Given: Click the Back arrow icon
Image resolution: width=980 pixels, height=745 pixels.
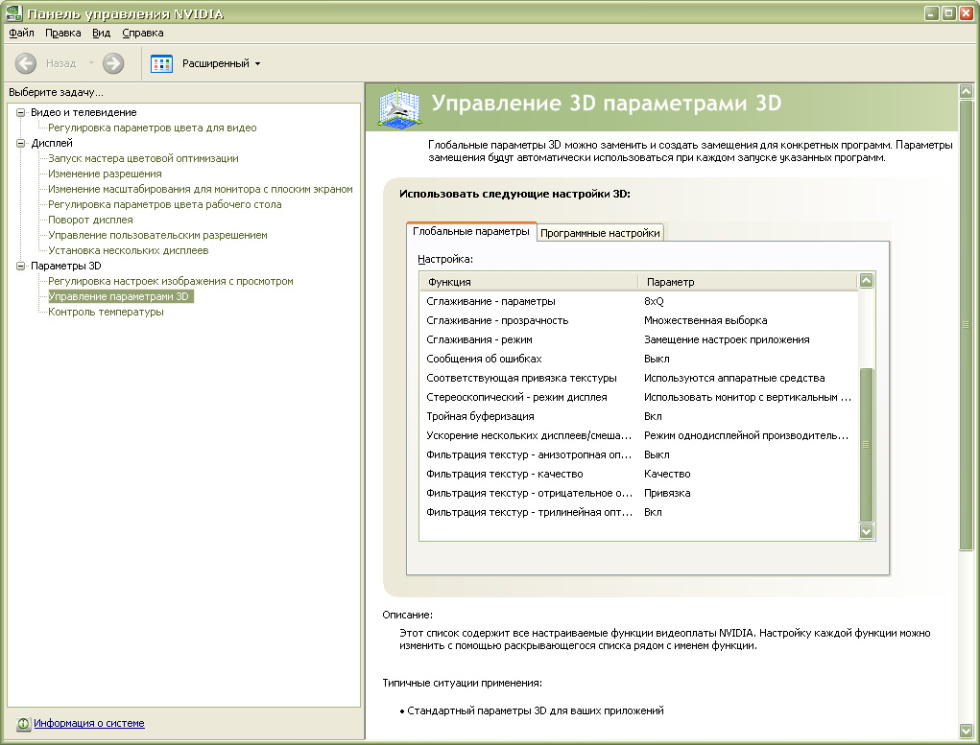Looking at the screenshot, I should coord(26,63).
